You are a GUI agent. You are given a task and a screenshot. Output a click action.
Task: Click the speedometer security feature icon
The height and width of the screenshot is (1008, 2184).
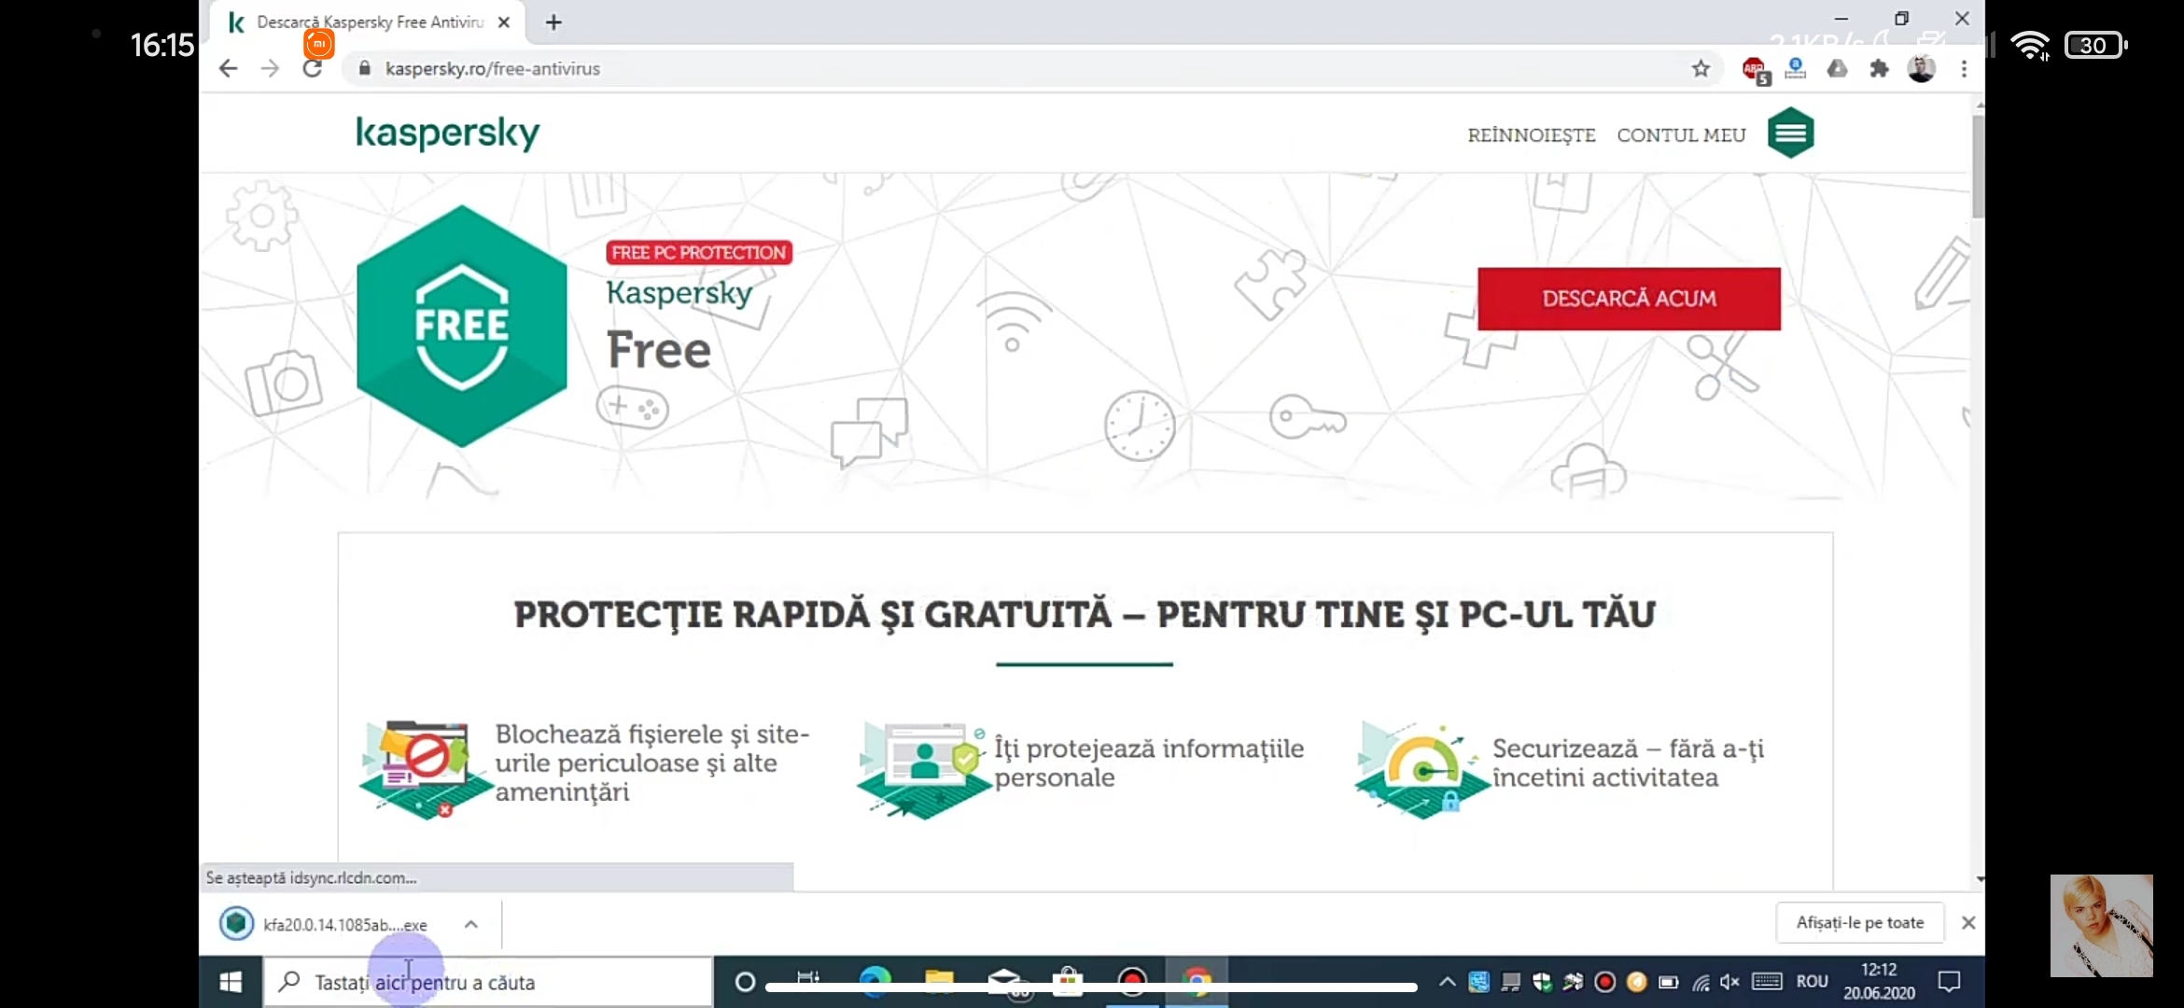(1421, 769)
